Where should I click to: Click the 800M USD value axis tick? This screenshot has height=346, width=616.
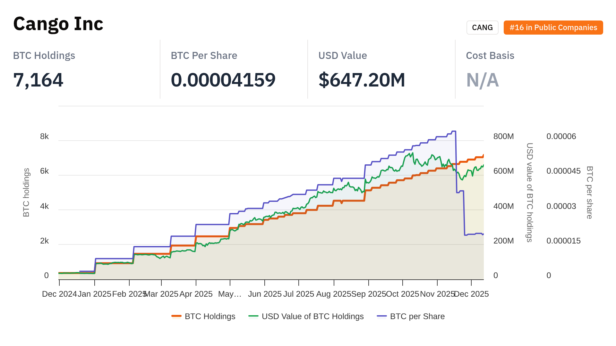point(503,137)
